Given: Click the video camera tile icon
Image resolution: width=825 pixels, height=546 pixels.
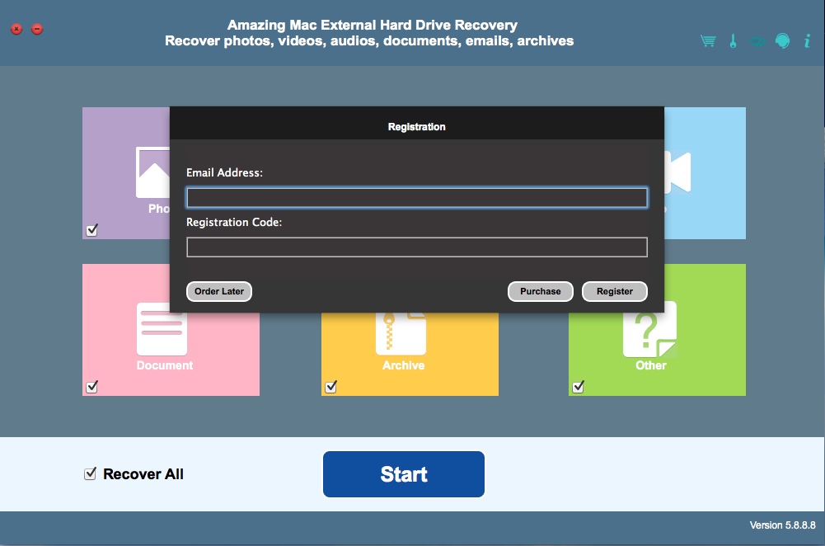Looking at the screenshot, I should (677, 173).
